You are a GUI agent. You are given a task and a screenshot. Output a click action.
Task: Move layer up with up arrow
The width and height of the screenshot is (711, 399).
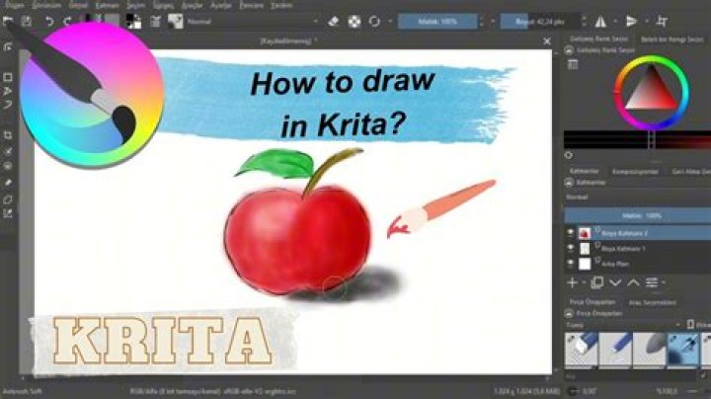coord(633,282)
